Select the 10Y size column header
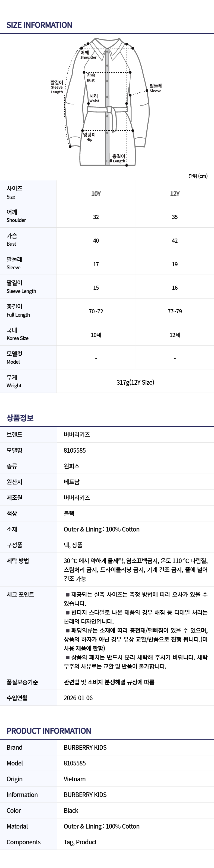Image resolution: width=214 pixels, height=868 pixels. (96, 194)
